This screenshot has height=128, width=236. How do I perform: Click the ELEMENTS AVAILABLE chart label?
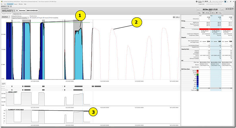16,110
